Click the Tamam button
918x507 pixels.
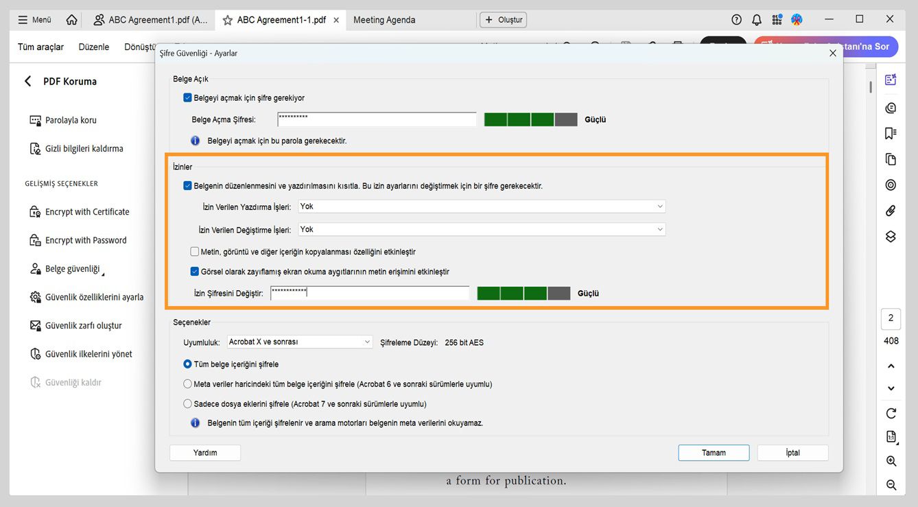(x=714, y=453)
